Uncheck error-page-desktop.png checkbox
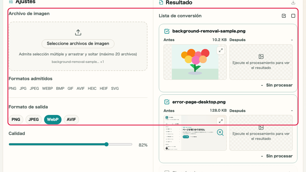Image resolution: width=306 pixels, height=172 pixels. [x=167, y=102]
